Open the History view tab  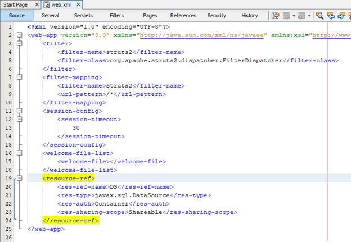point(250,15)
